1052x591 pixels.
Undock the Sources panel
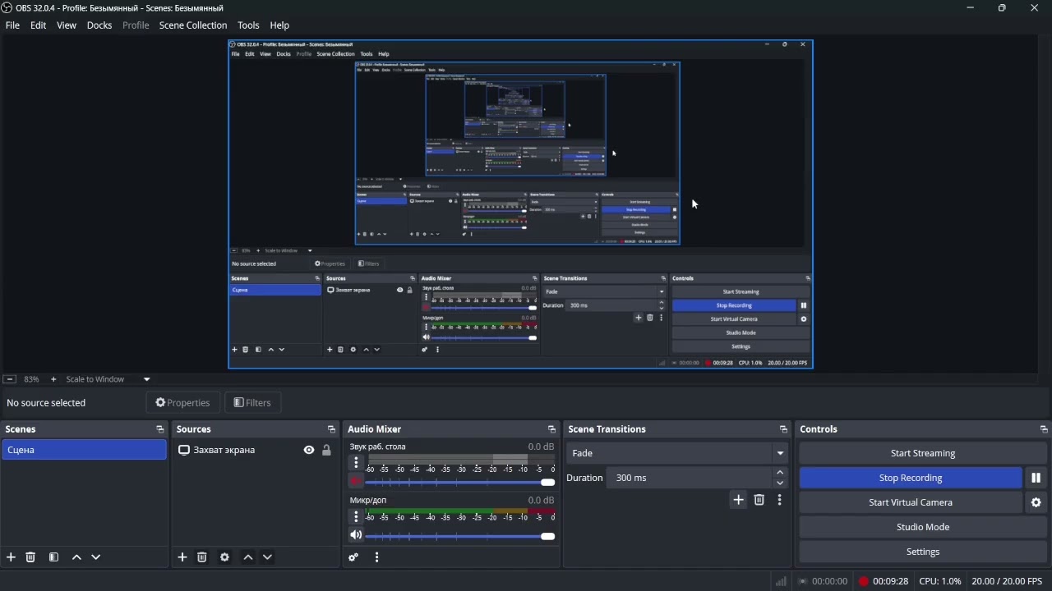click(x=331, y=430)
